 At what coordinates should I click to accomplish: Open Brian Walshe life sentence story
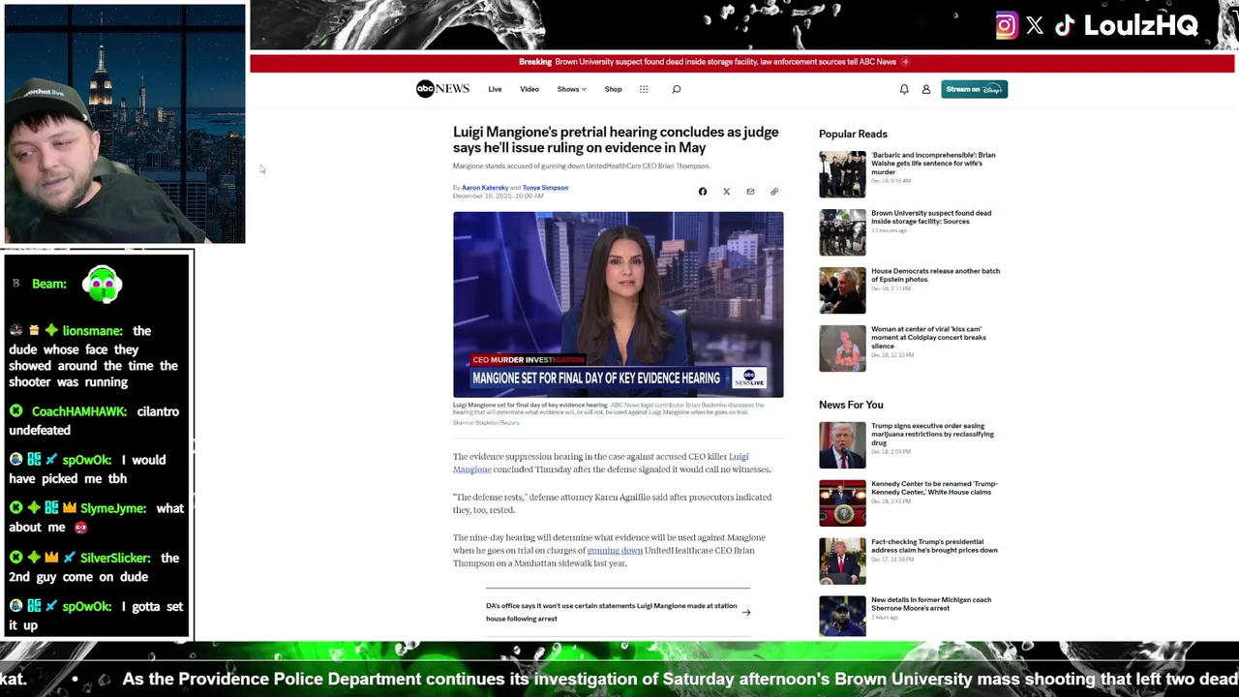[933, 163]
